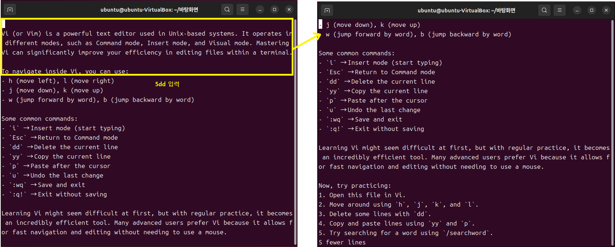Screen dimensions: 615x247
Task: Close the left terminal window
Action: click(289, 9)
